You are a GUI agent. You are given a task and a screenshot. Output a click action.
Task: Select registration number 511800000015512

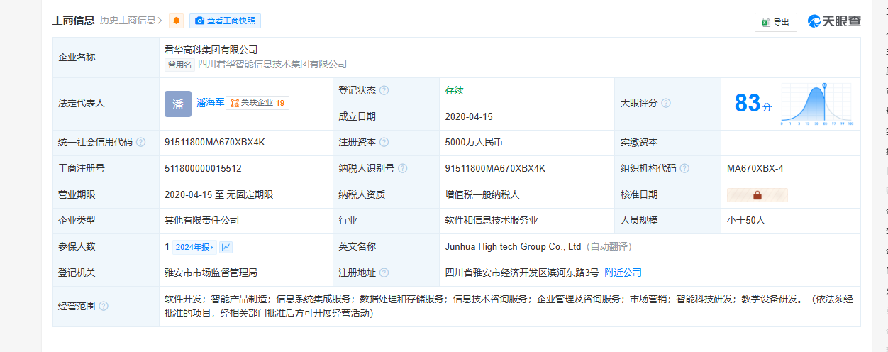coord(203,168)
